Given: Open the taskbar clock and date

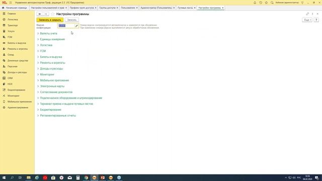Looking at the screenshot, I should tap(307, 177).
